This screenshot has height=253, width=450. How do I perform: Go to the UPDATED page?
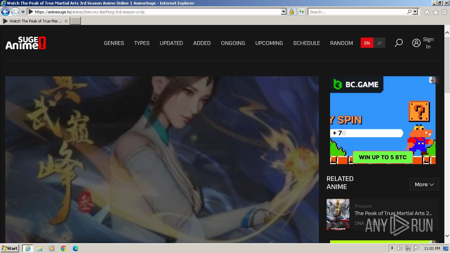tap(171, 43)
